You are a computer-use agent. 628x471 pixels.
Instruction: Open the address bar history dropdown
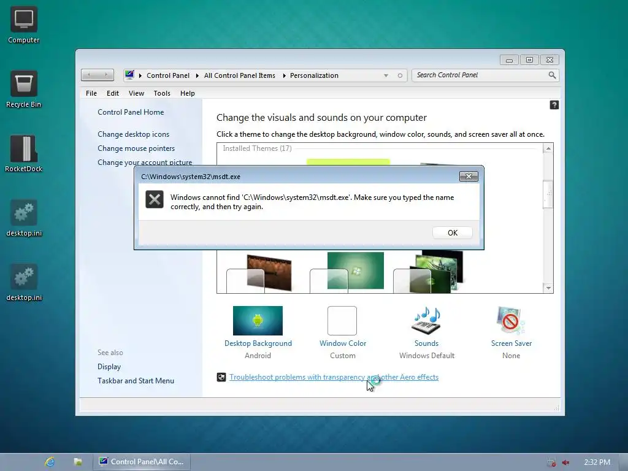coord(386,75)
